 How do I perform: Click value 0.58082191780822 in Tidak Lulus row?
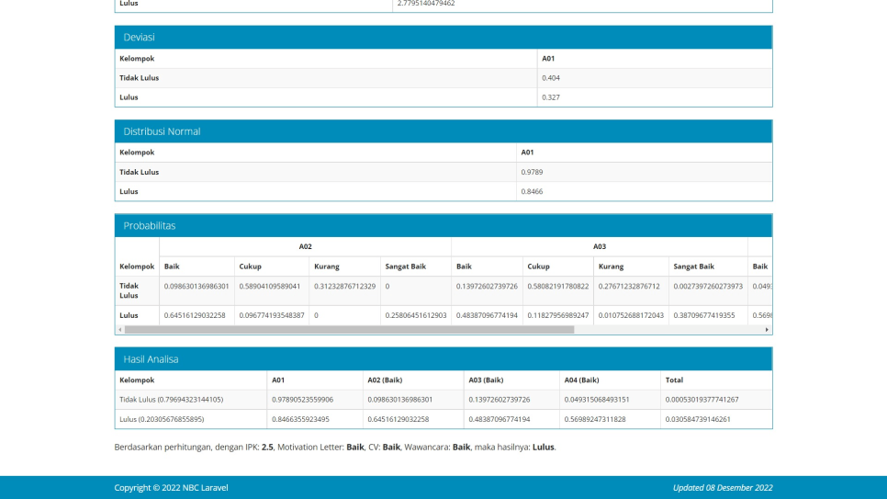(x=557, y=287)
